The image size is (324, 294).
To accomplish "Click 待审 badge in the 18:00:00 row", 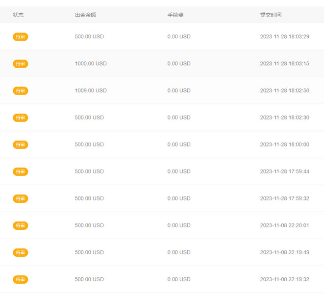I will click(x=21, y=145).
